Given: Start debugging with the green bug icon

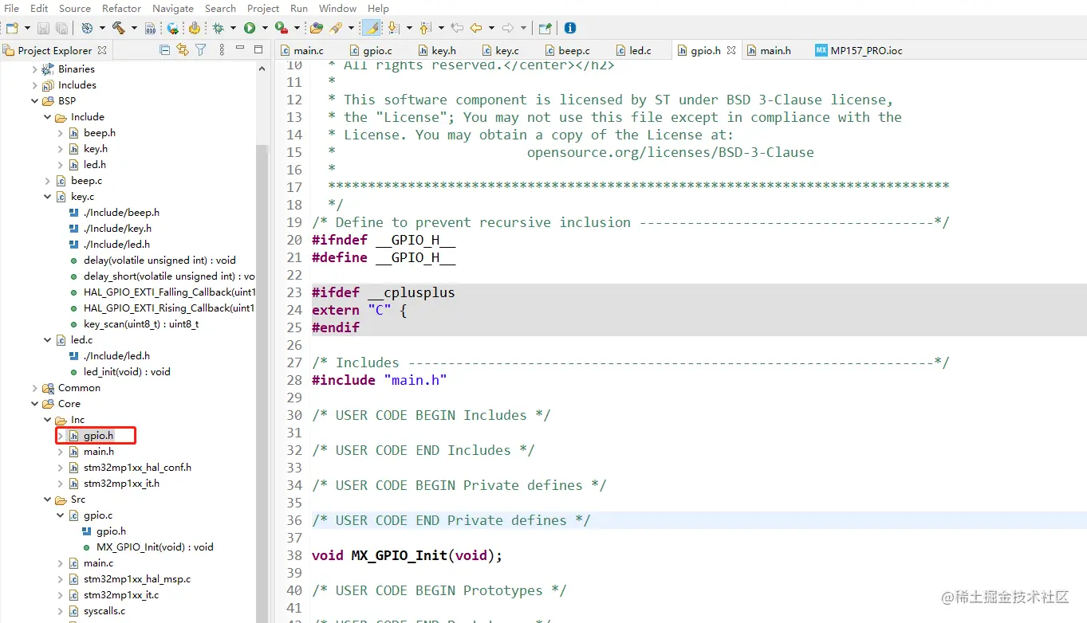Looking at the screenshot, I should pyautogui.click(x=218, y=28).
